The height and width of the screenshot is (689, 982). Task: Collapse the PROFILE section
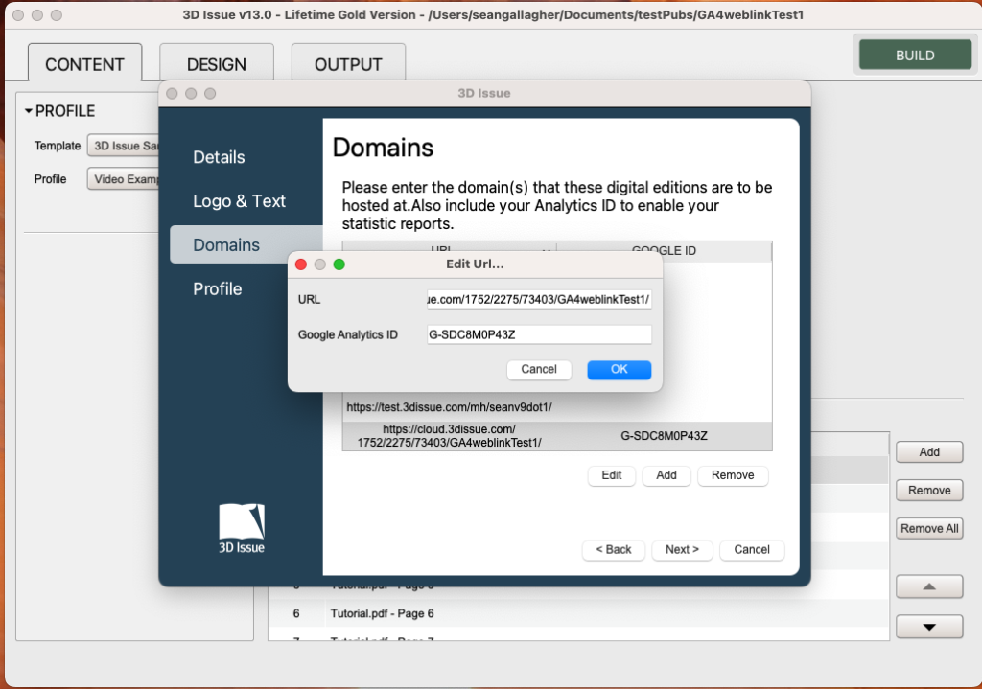pyautogui.click(x=29, y=111)
